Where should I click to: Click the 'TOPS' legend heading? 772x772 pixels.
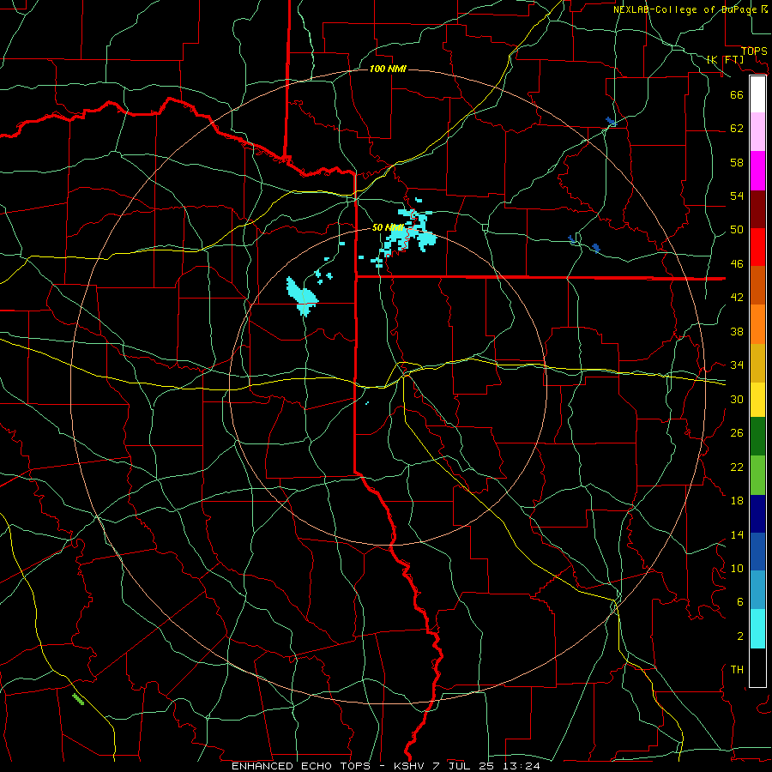coord(754,51)
